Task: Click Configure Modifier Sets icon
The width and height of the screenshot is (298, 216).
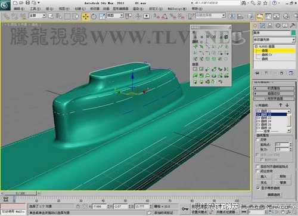Action: point(291,73)
